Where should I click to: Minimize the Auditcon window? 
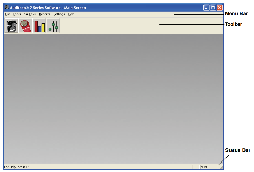[x=206, y=8]
